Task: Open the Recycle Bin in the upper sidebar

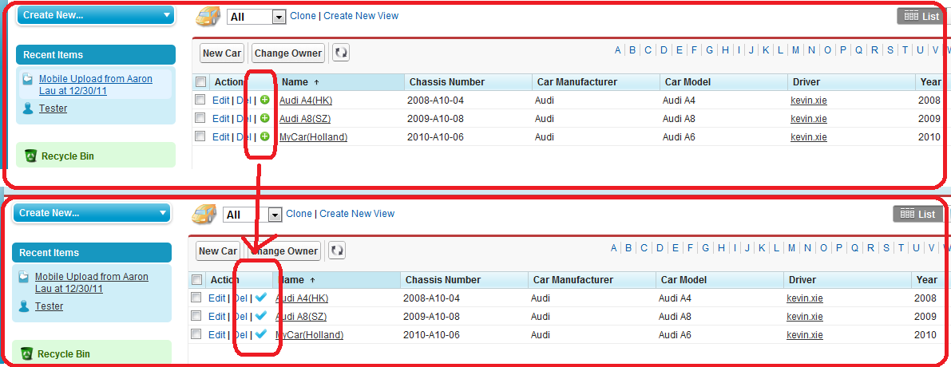Action: click(67, 156)
